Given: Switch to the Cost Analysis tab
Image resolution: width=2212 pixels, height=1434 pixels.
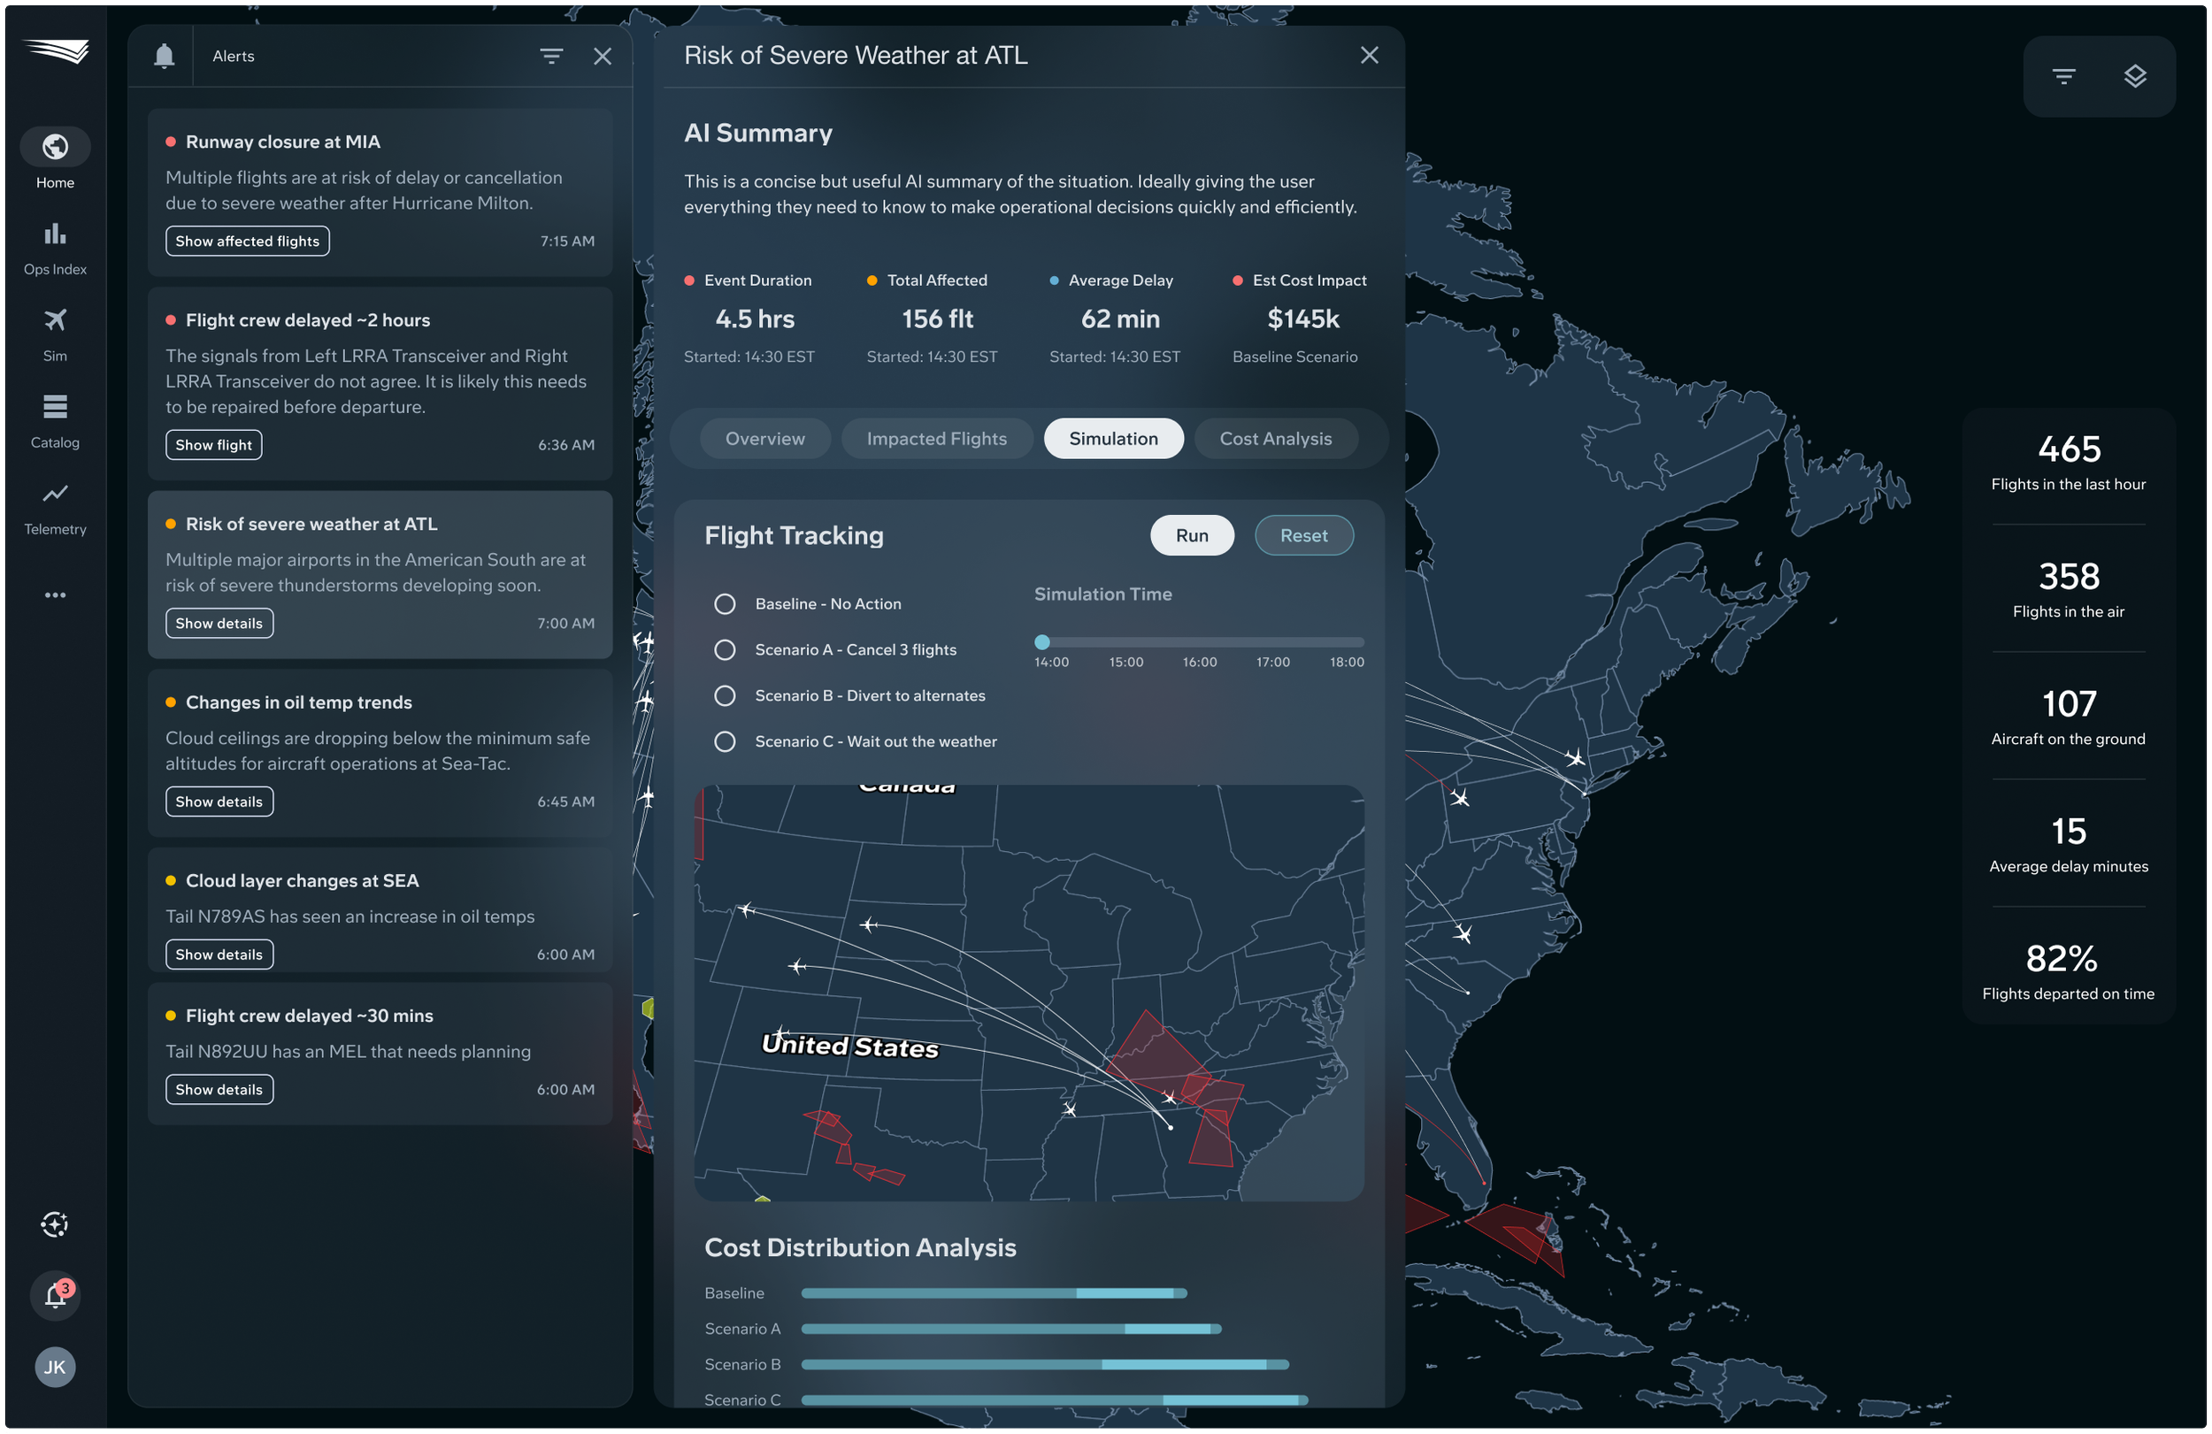Looking at the screenshot, I should point(1275,439).
